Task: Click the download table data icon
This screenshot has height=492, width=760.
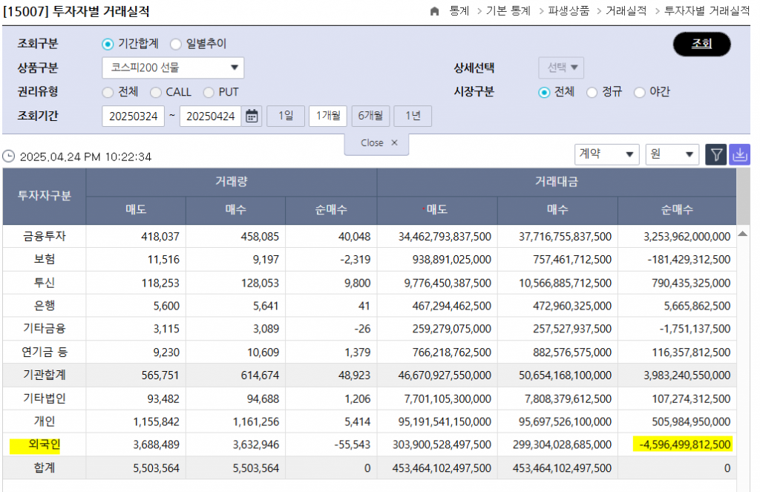Action: (740, 154)
